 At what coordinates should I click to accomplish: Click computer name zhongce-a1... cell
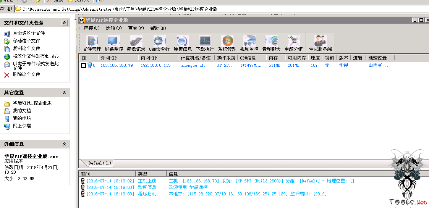coord(196,65)
